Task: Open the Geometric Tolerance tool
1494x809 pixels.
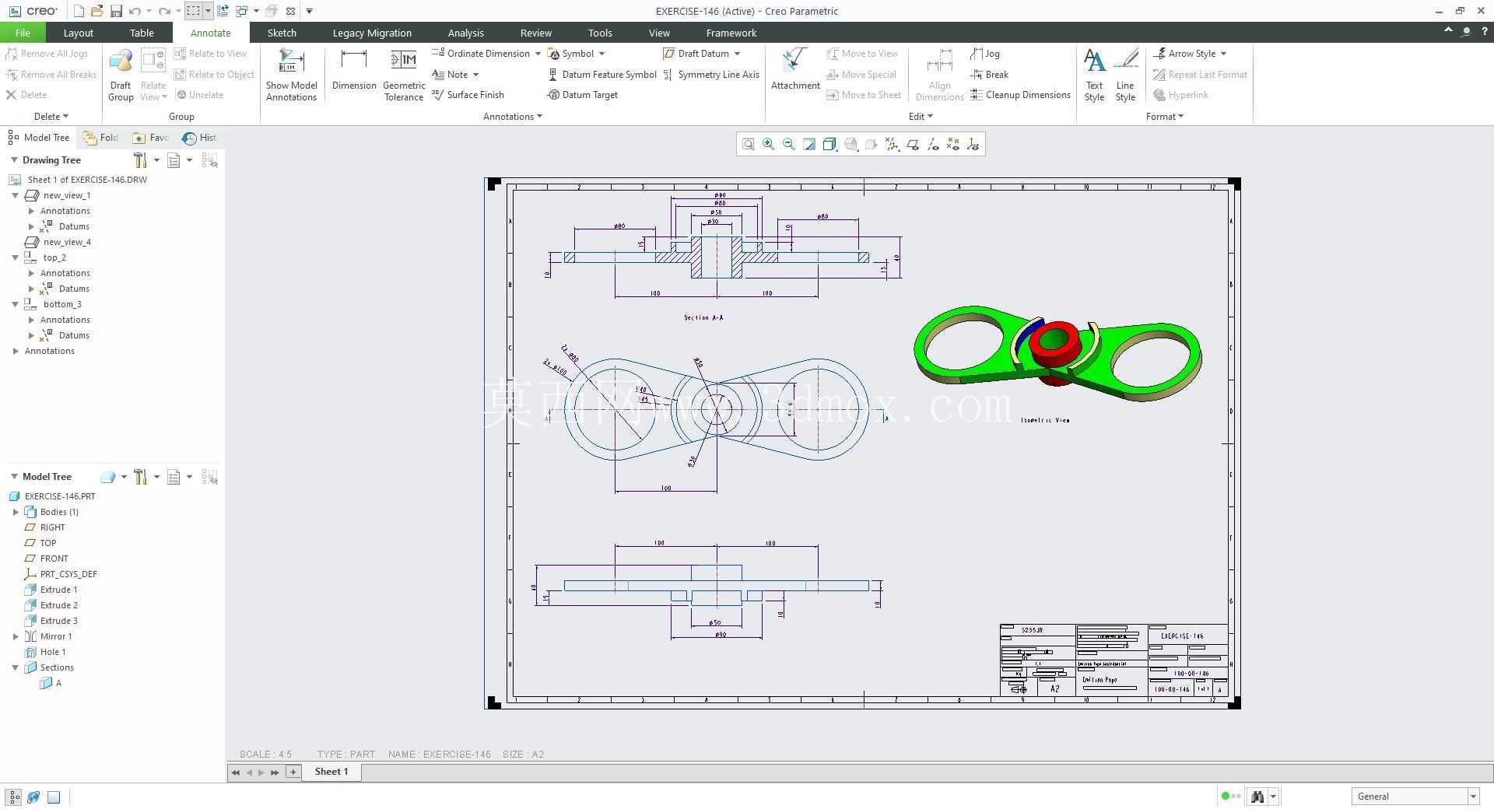Action: tap(404, 75)
